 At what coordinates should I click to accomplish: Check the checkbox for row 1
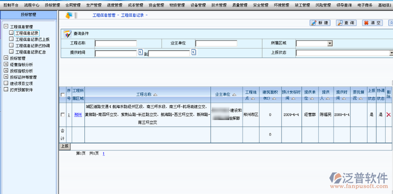(x=63, y=115)
